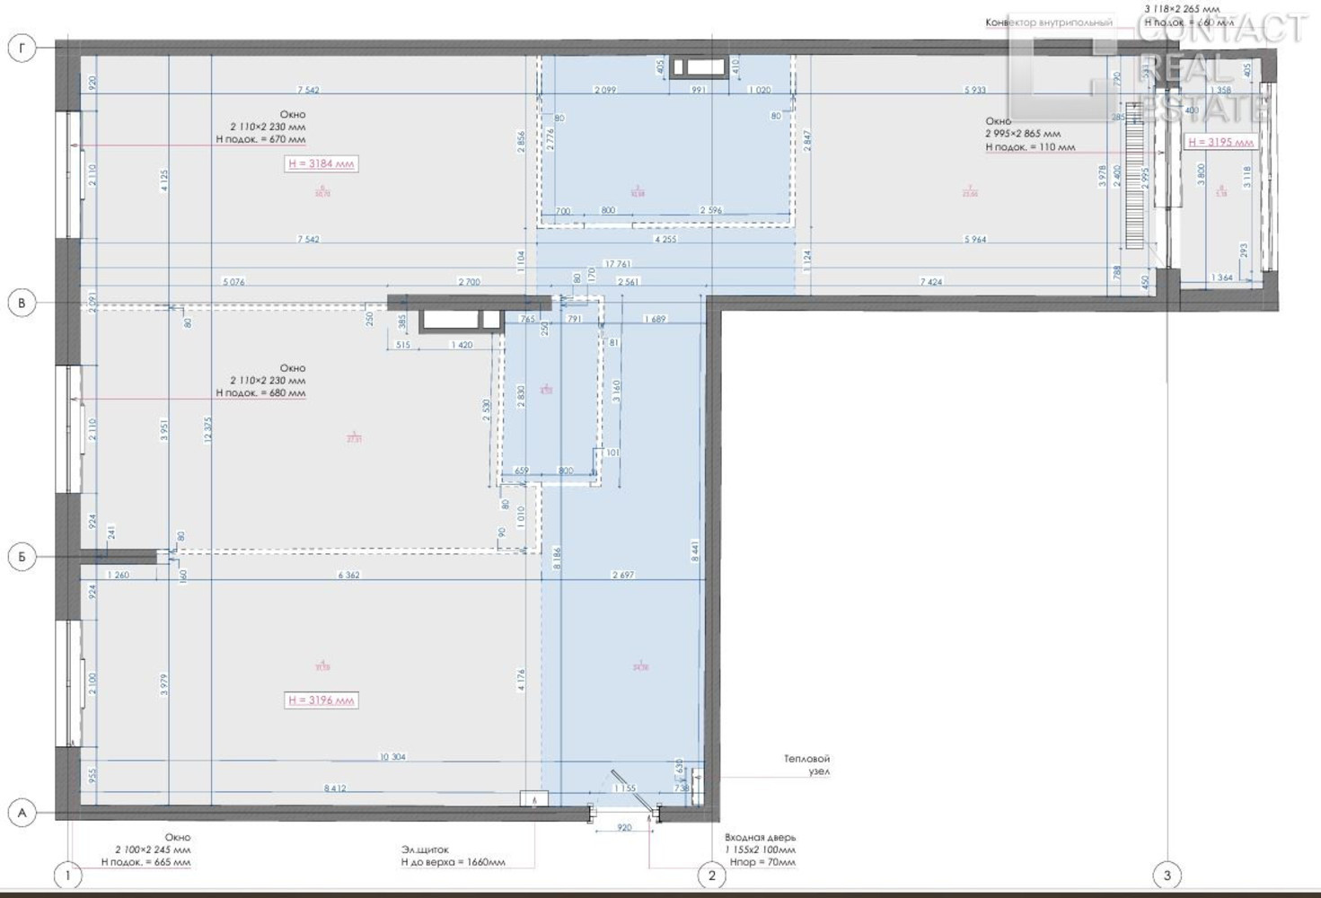This screenshot has width=1321, height=898.
Task: Click the dimension "991"
Action: (x=699, y=90)
